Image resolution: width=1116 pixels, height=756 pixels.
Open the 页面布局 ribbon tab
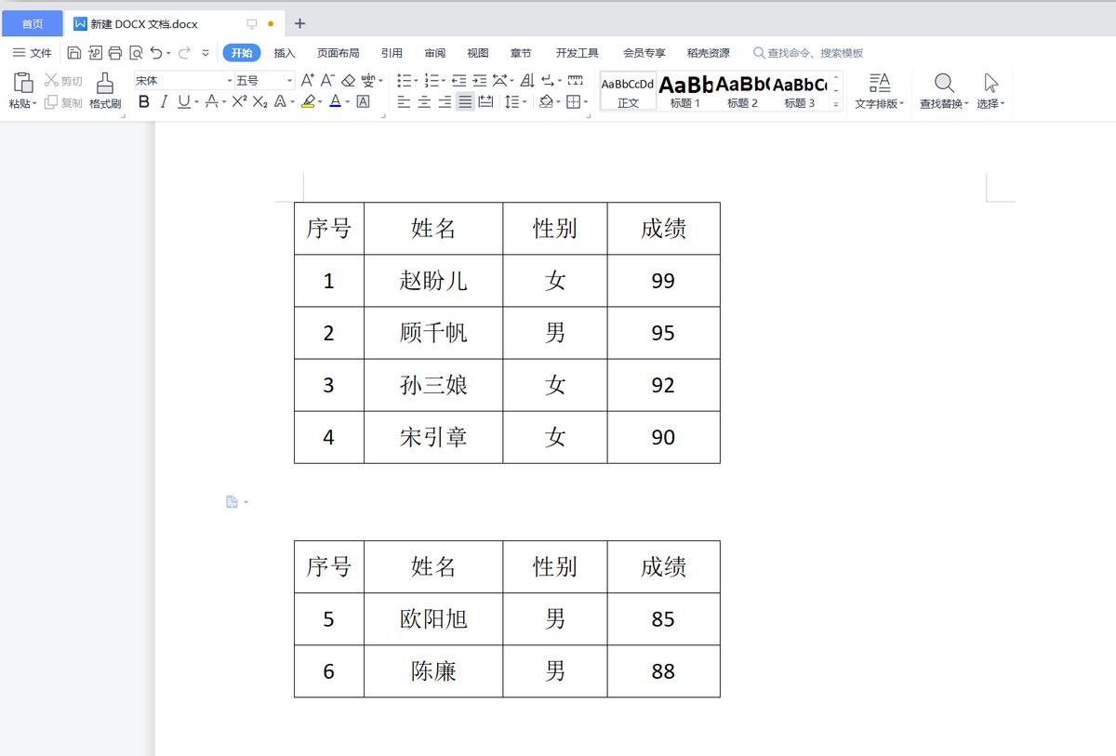[338, 53]
